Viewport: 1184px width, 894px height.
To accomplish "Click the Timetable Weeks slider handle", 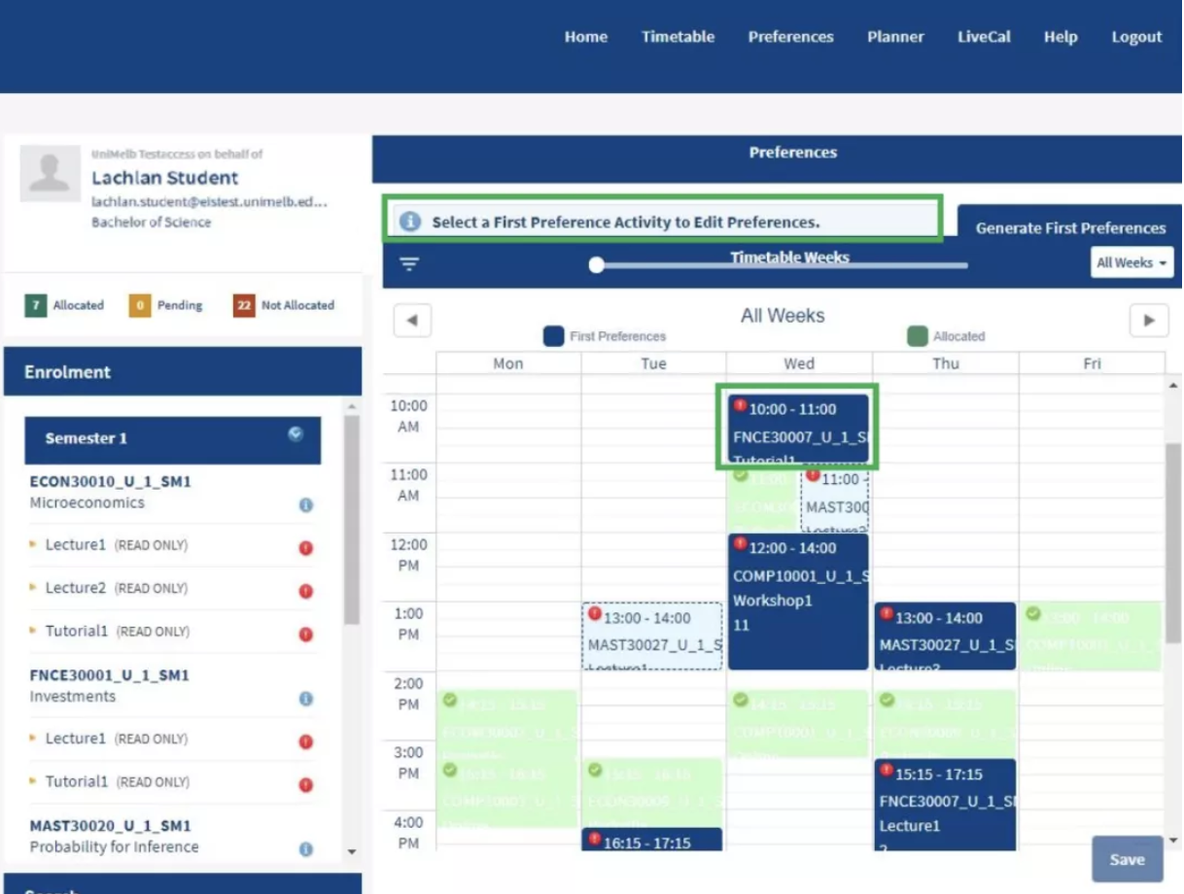I will point(596,263).
